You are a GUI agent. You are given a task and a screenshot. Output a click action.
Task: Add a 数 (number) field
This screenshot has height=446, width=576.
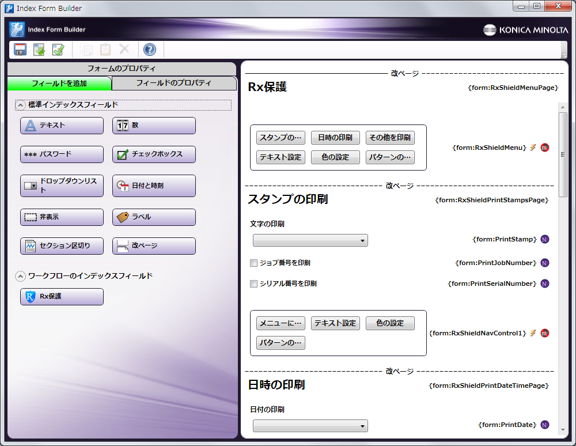point(154,126)
